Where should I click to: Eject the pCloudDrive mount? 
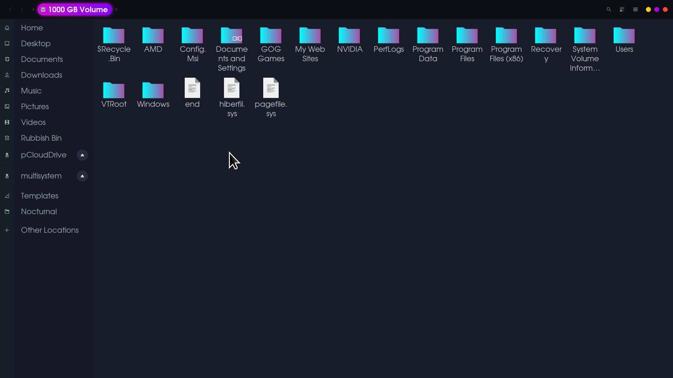point(82,155)
